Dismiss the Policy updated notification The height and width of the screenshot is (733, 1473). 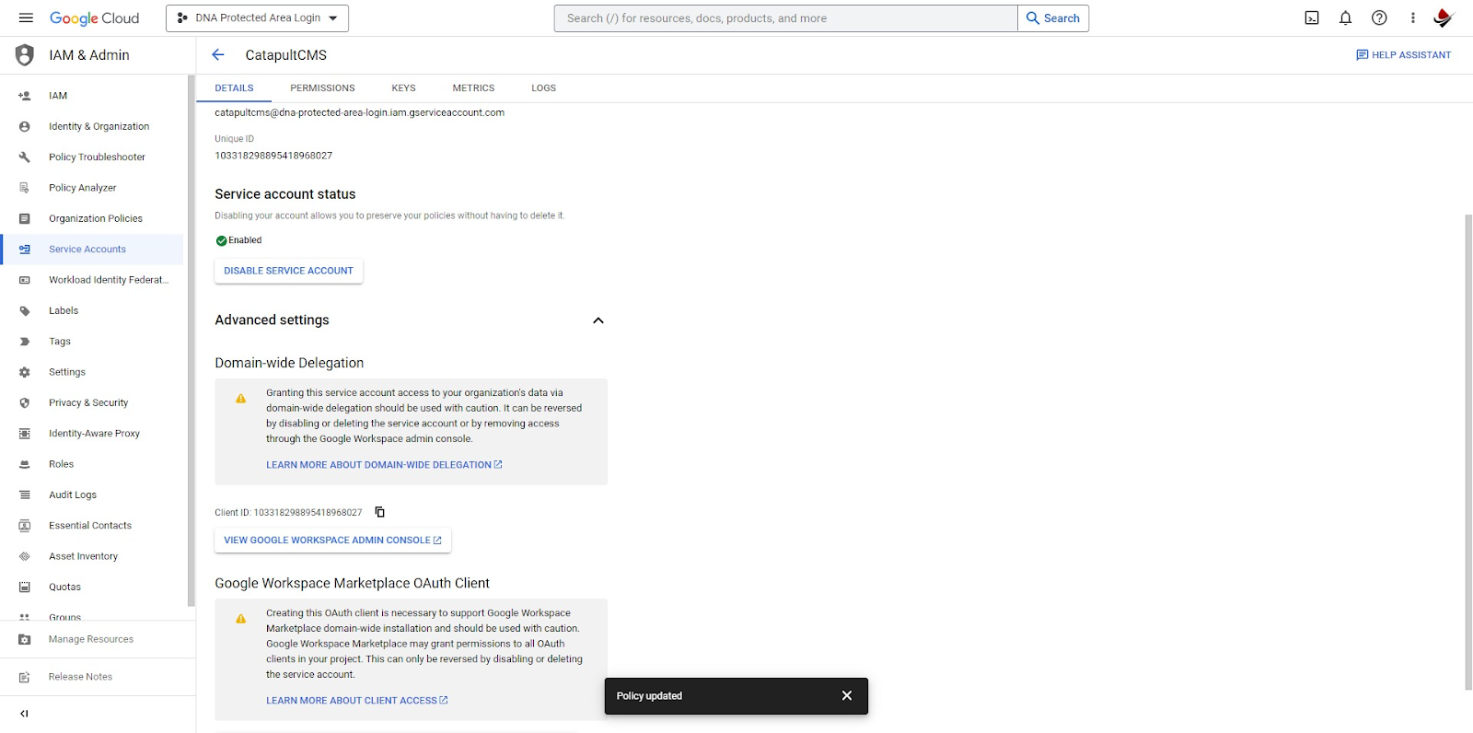[x=847, y=696]
